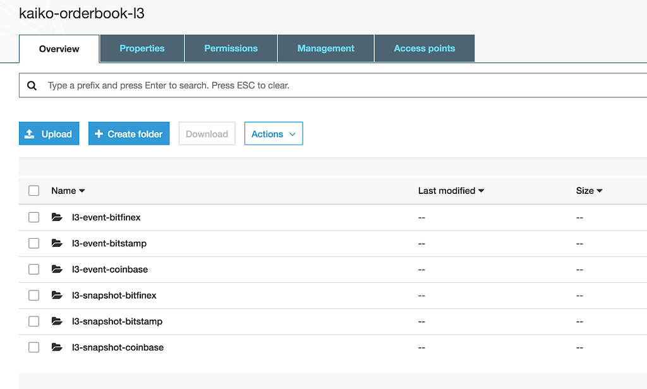
Task: Click the Create folder button
Action: pyautogui.click(x=129, y=134)
